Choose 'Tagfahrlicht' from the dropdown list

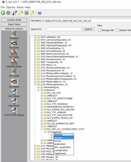click(63, 154)
